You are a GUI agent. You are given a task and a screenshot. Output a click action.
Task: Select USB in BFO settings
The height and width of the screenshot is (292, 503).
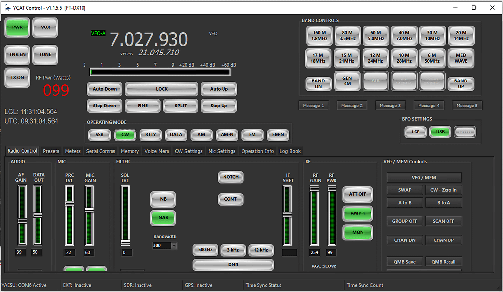coord(440,132)
